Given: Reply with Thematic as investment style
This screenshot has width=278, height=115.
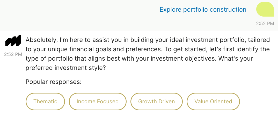Looking at the screenshot, I should click(45, 101).
